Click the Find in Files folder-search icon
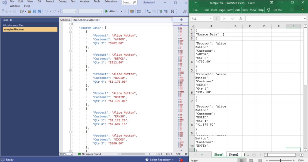Image resolution: width=308 pixels, height=162 pixels. click(132, 11)
